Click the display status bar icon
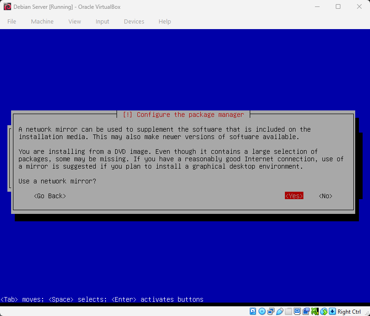This screenshot has width=370, height=316. [297, 311]
